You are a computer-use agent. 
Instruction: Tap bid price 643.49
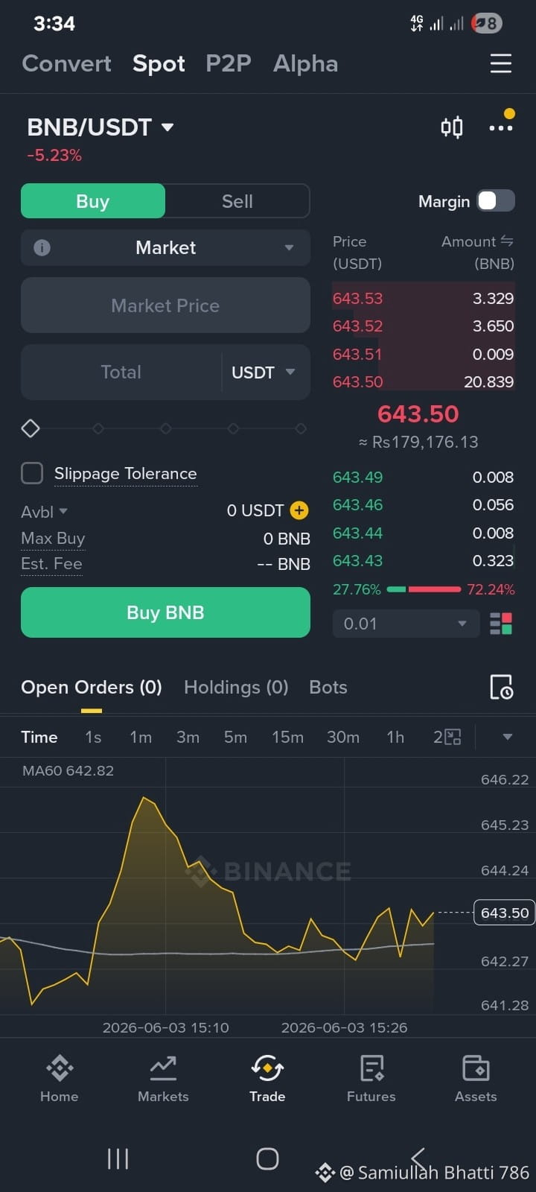click(357, 477)
